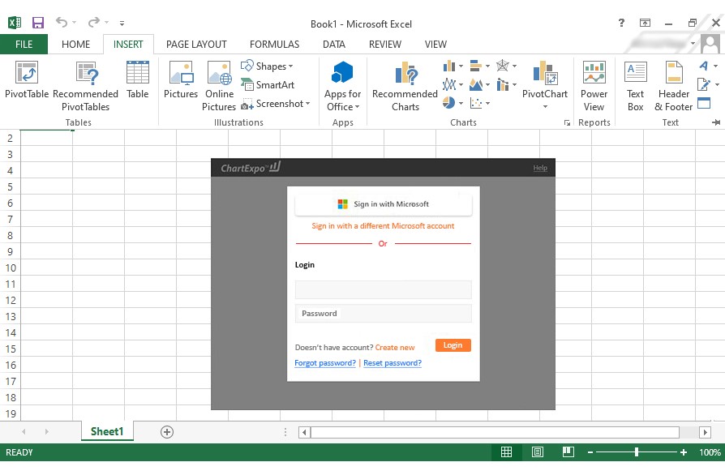Image resolution: width=725 pixels, height=475 pixels.
Task: Switch to Page Layout view
Action: click(x=538, y=452)
